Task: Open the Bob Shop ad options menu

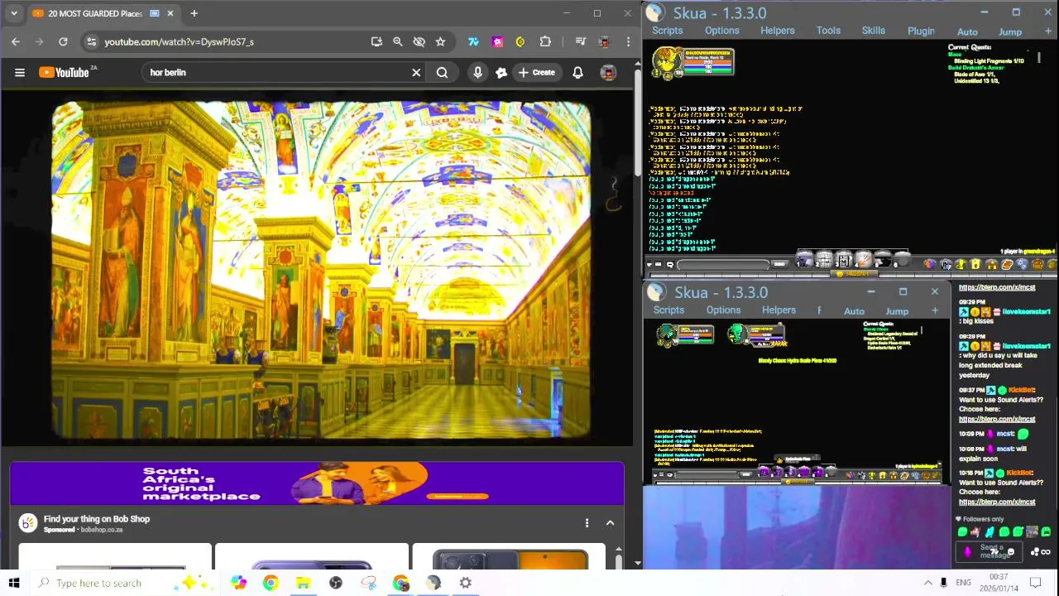Action: 587,523
